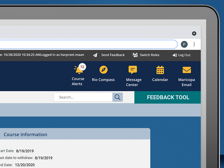The image size is (224, 168).
Task: Click the 10/28/2020 10:34:25 AM timestamp
Action: pos(22,55)
